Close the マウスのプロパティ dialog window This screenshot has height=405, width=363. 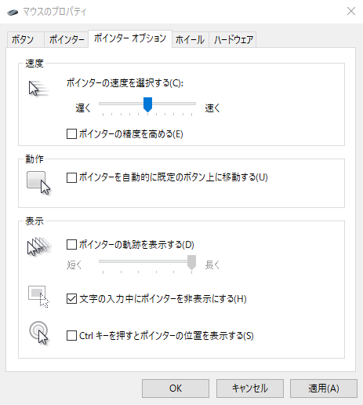click(x=351, y=11)
